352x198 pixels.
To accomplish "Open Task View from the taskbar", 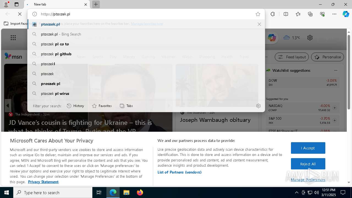I will (99, 193).
